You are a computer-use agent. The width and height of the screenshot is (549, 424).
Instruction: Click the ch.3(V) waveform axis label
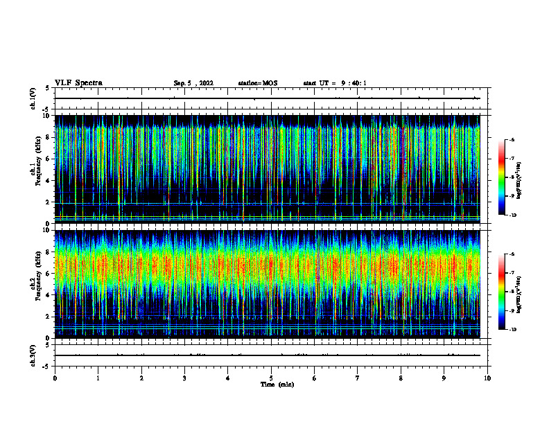pyautogui.click(x=33, y=355)
